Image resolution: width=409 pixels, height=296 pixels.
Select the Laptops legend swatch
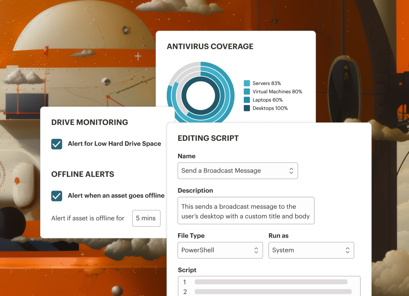click(x=247, y=100)
